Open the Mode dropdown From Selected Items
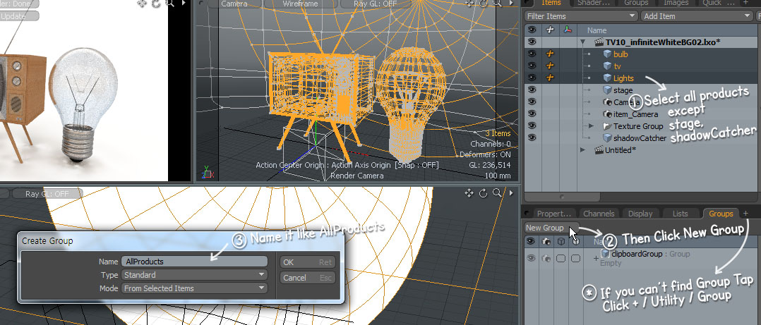This screenshot has height=325, width=761. 194,288
